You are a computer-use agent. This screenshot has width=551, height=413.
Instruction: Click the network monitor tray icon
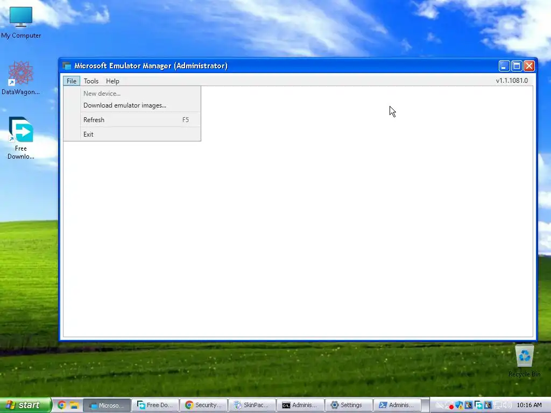coord(498,405)
